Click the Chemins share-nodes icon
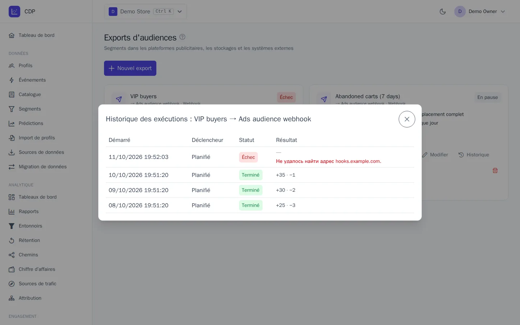The width and height of the screenshot is (520, 325). click(12, 255)
